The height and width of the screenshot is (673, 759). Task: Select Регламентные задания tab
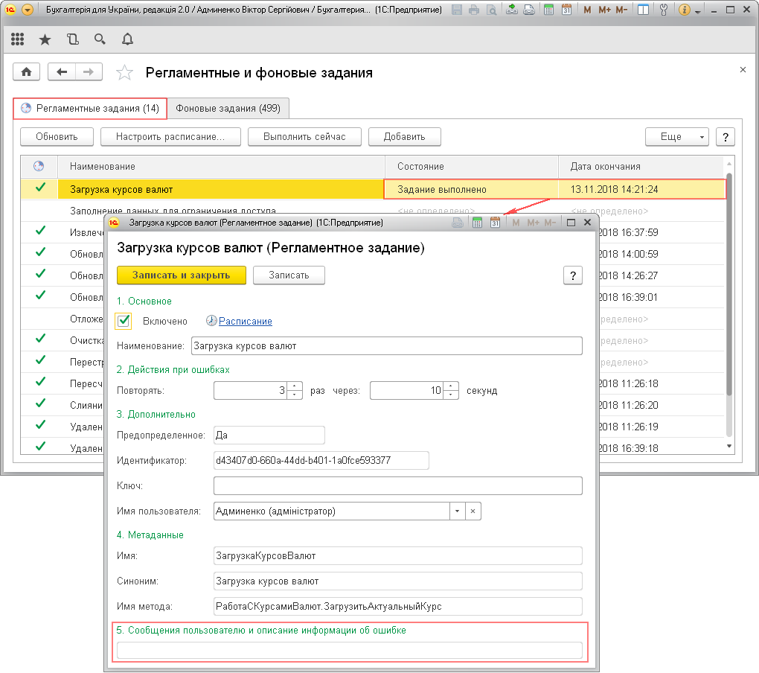click(90, 109)
